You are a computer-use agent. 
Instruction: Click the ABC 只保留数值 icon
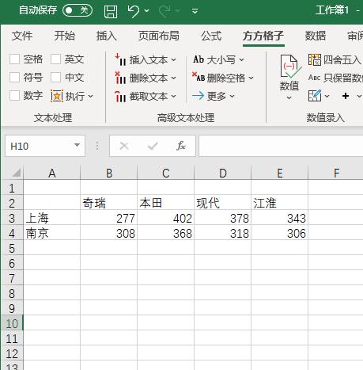[314, 78]
